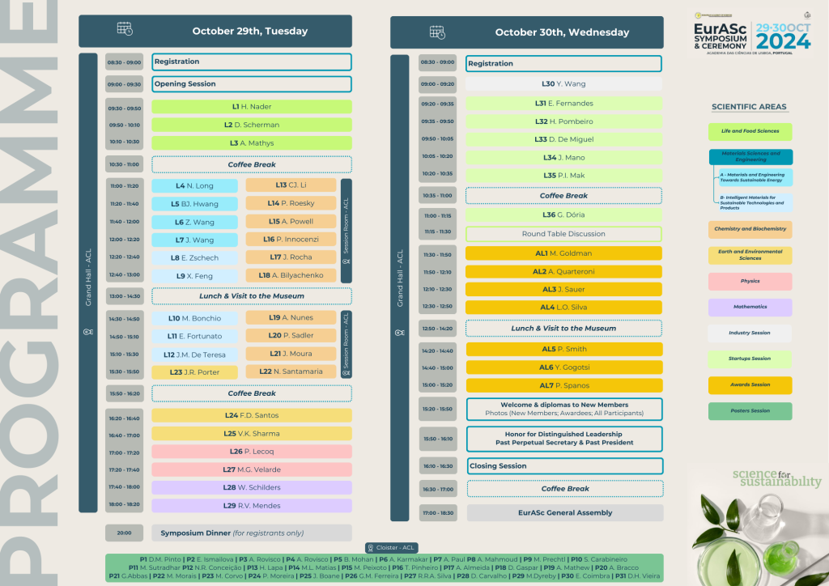Click the calendar icon beside October 30th, Wednesday
This screenshot has width=829, height=586.
coord(437,32)
